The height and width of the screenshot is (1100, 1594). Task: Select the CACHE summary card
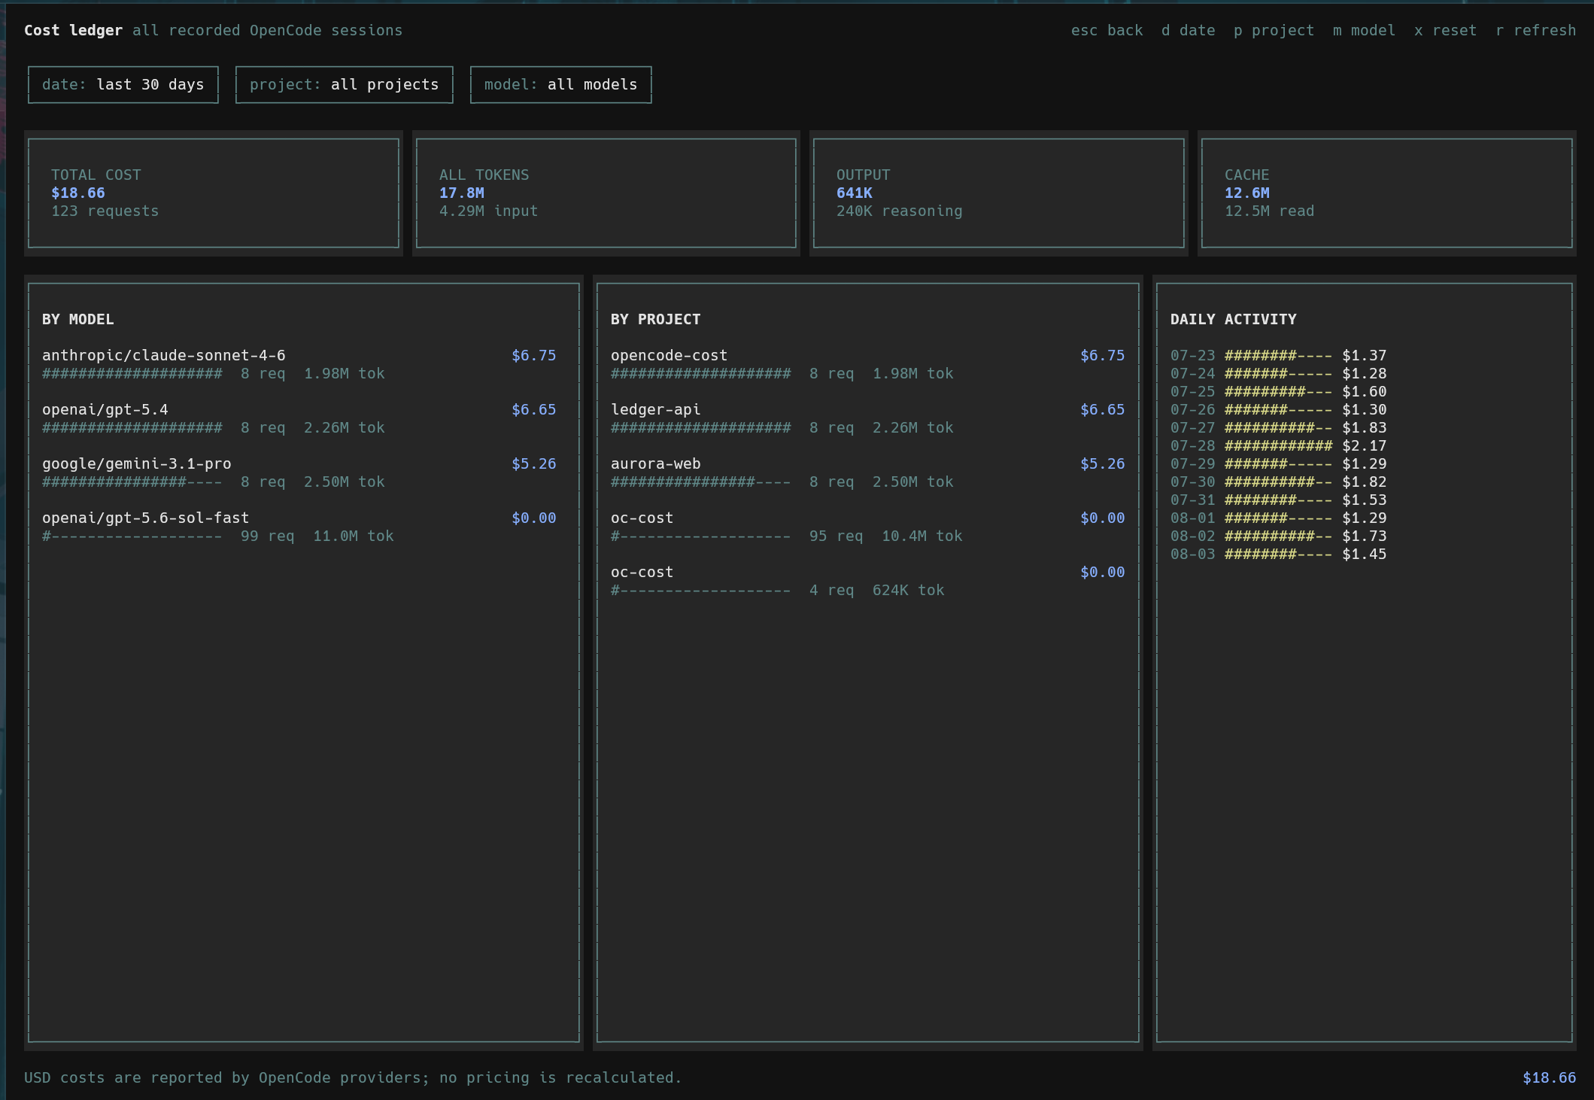(1387, 193)
